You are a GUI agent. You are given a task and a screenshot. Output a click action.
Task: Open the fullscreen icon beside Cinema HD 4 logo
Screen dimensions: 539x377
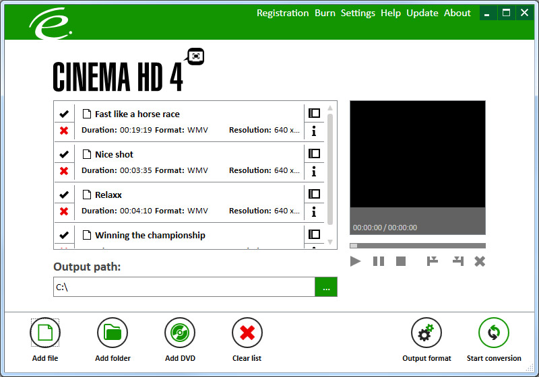coord(196,57)
